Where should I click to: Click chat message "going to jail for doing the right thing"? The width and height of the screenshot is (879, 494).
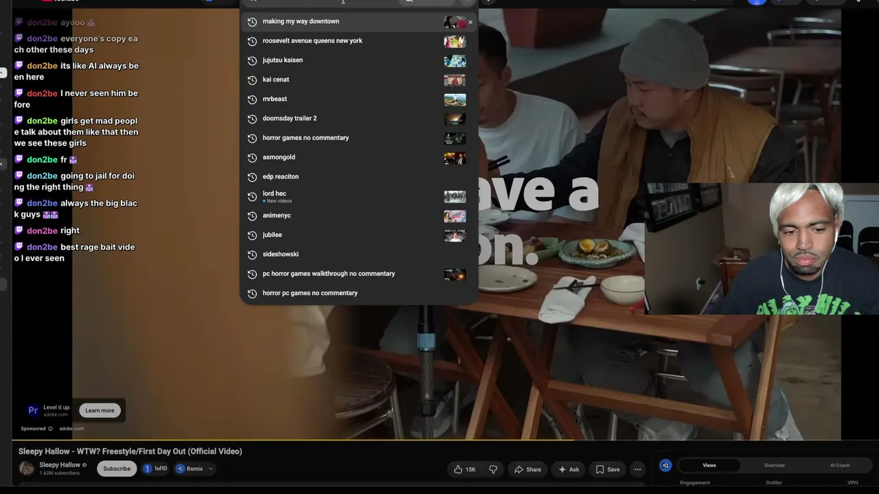coord(76,181)
